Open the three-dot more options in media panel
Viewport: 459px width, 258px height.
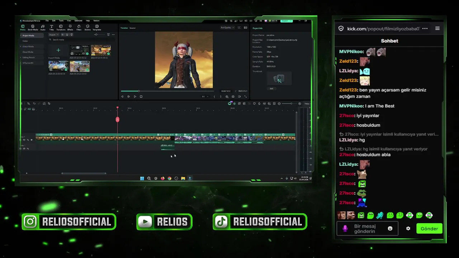113,34
